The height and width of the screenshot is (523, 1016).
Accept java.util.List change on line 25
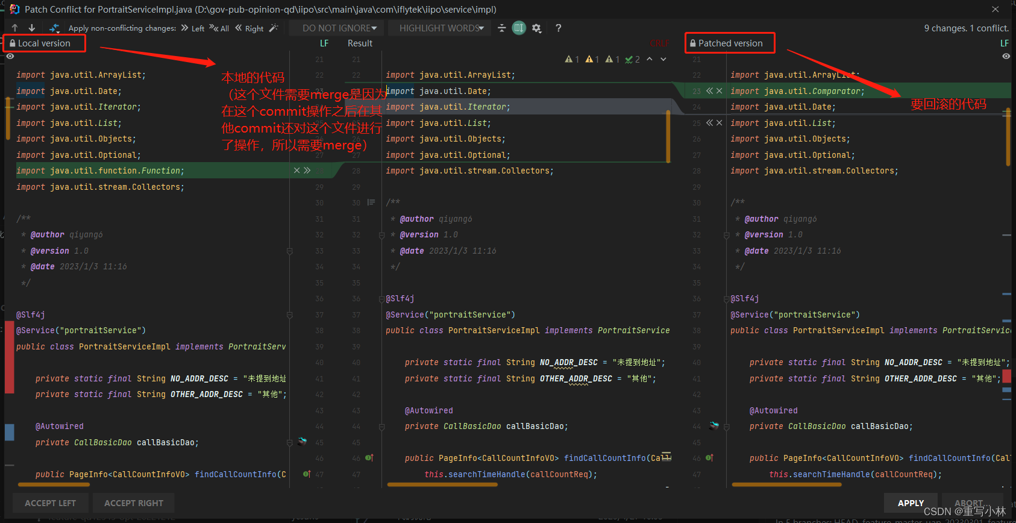tap(709, 123)
